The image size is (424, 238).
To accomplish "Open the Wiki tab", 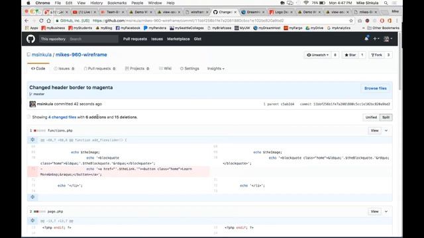I will pyautogui.click(x=165, y=69).
